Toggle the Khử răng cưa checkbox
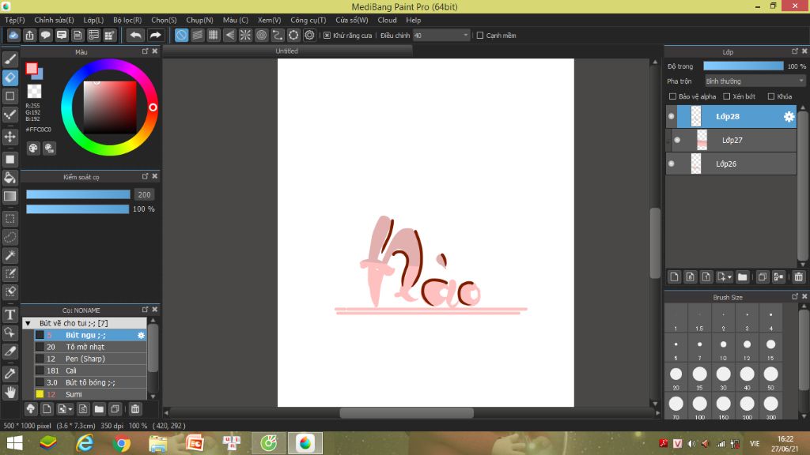The height and width of the screenshot is (455, 810). coord(327,36)
